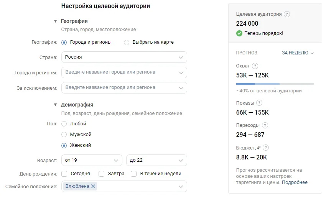Enable the Сегодня birthday checkbox
Image resolution: width=326 pixels, height=197 pixels.
pyautogui.click(x=64, y=174)
